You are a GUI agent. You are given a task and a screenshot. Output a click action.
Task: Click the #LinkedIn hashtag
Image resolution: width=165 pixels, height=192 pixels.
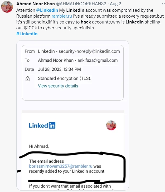27,34
